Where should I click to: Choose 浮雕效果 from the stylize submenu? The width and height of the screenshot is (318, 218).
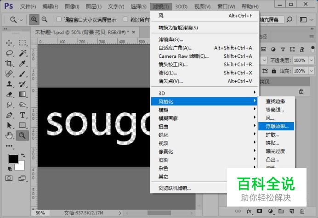pos(276,126)
